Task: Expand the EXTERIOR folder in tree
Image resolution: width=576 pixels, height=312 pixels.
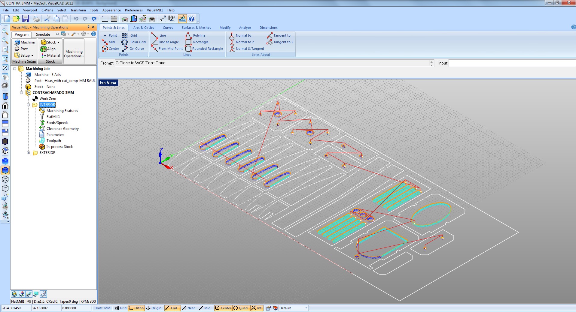Action: pyautogui.click(x=29, y=153)
